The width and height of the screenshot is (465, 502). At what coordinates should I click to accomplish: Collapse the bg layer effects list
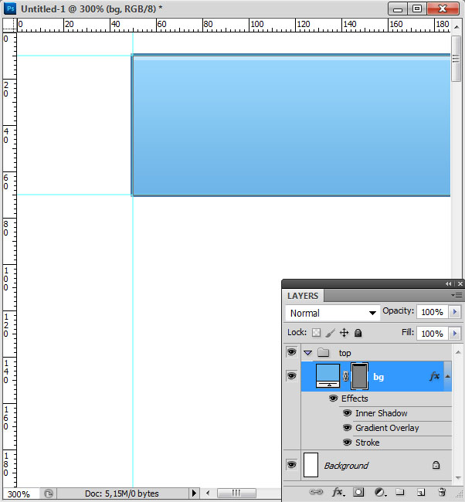coord(447,376)
